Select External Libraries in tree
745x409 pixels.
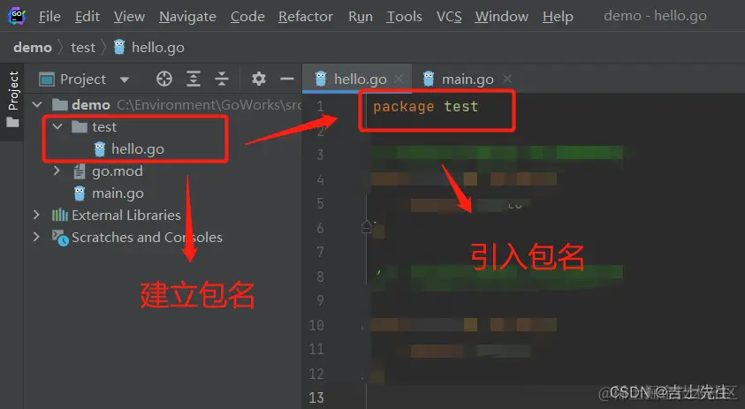(126, 216)
